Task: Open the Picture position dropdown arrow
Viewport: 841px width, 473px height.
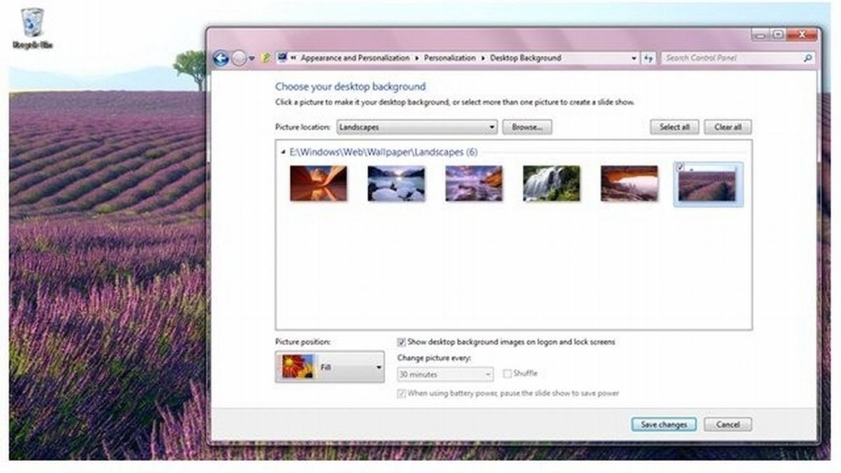Action: [378, 366]
